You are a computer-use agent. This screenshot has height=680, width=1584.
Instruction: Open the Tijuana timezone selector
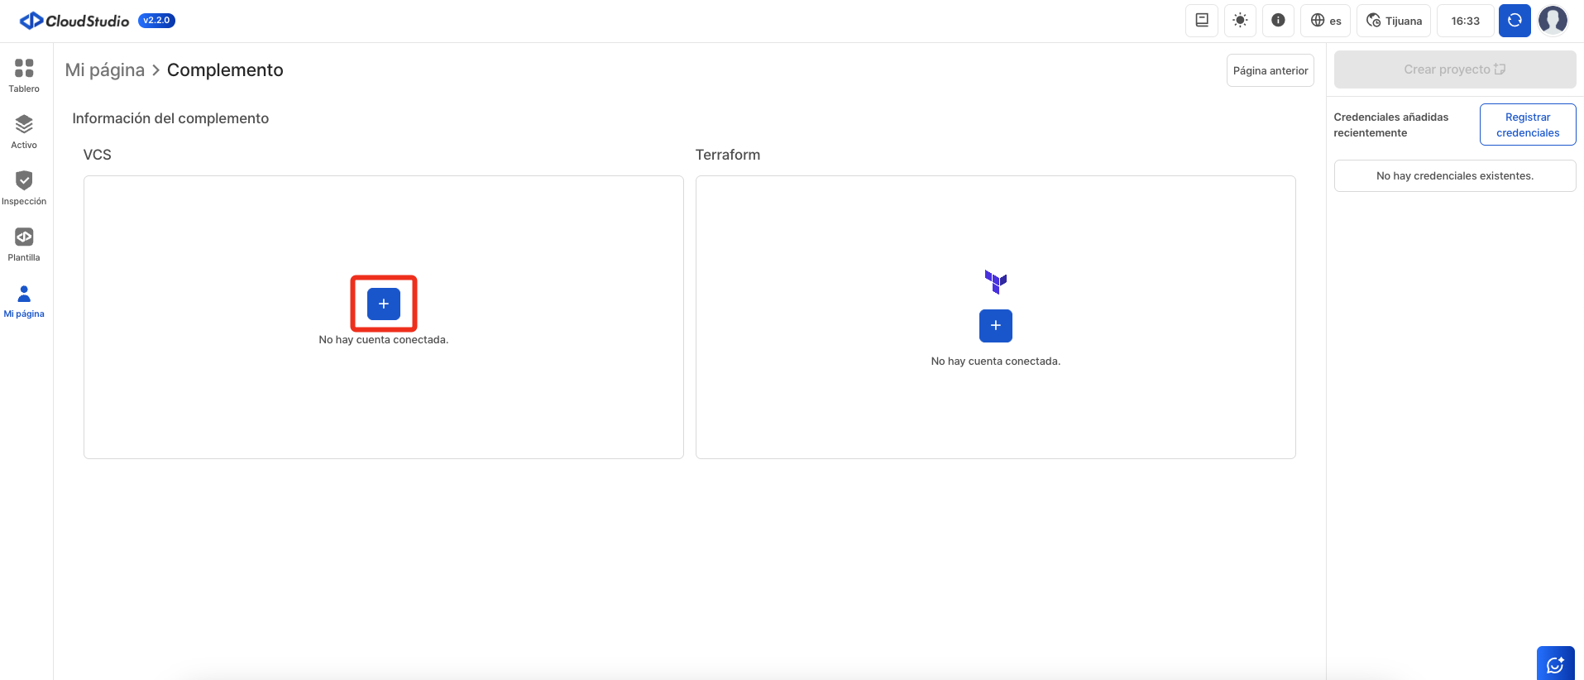click(1394, 21)
